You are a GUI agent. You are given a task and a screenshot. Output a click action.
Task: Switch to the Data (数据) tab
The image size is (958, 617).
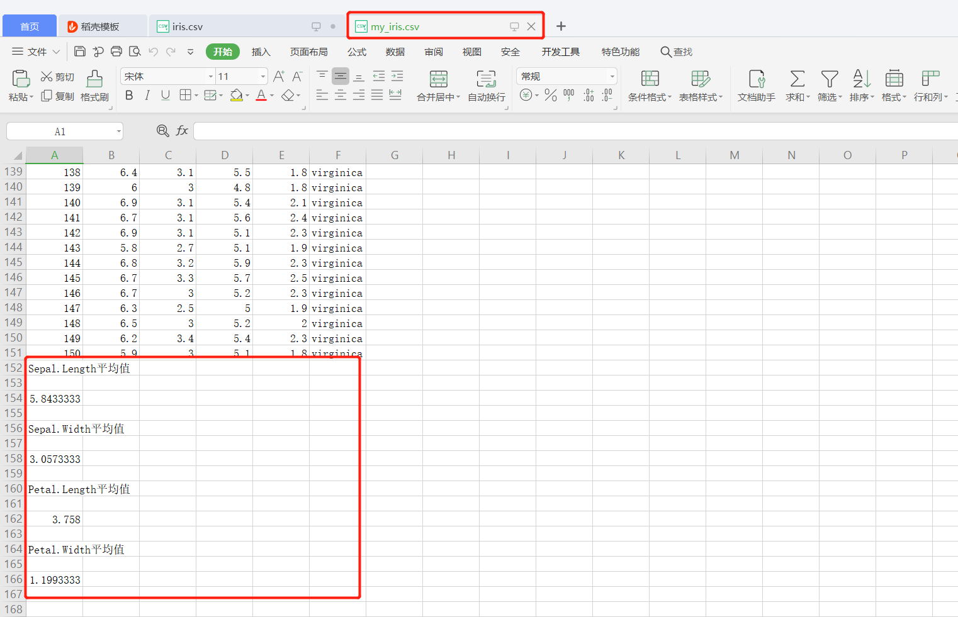(395, 52)
